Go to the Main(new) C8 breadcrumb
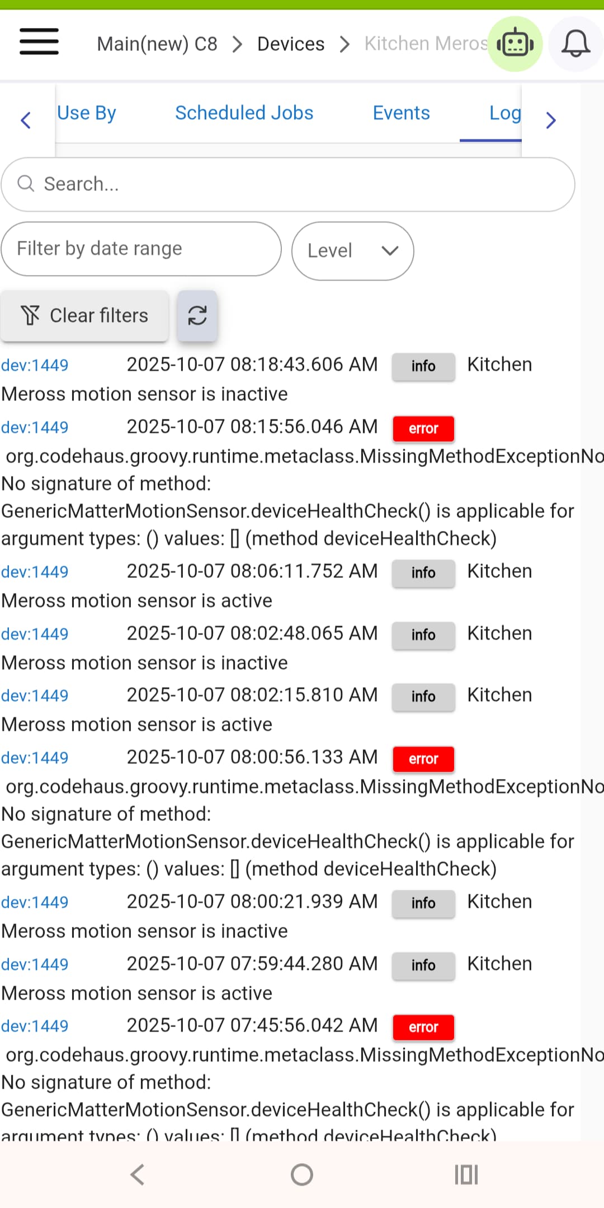Viewport: 604px width, 1208px height. [157, 44]
